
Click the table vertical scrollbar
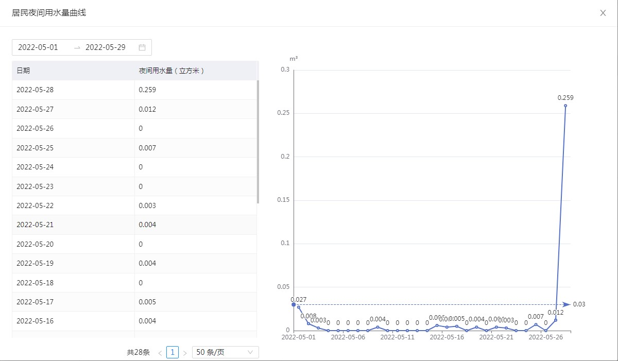coord(257,142)
